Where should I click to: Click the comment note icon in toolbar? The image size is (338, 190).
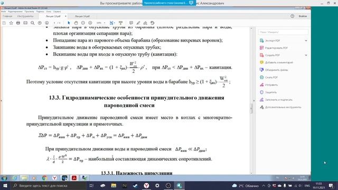click(x=131, y=23)
